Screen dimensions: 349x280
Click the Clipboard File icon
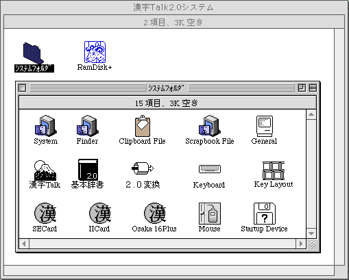click(x=143, y=126)
